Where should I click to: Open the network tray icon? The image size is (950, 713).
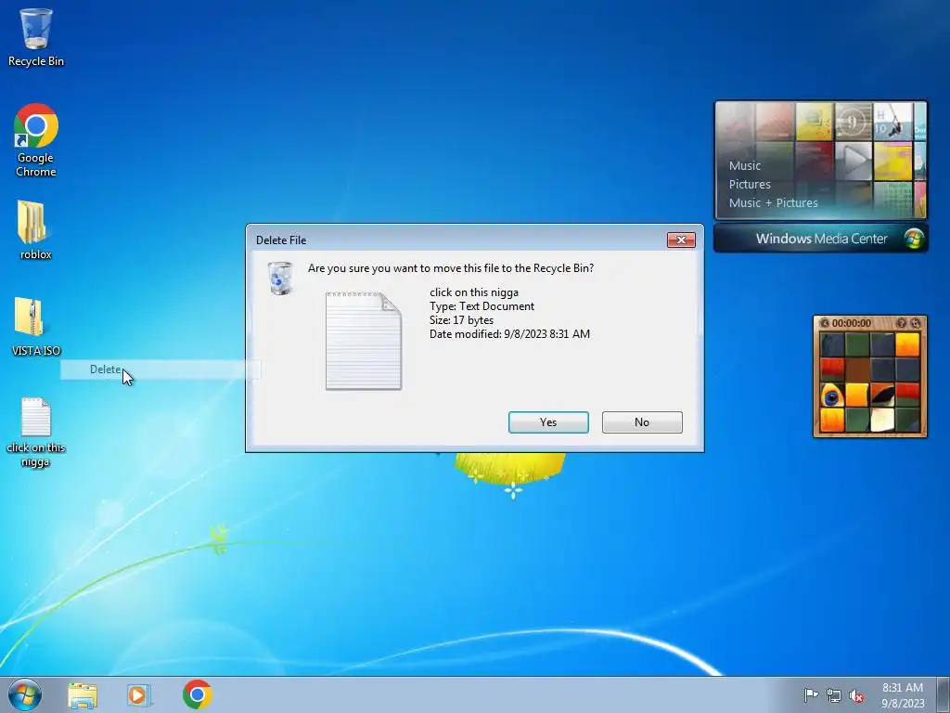pos(834,695)
